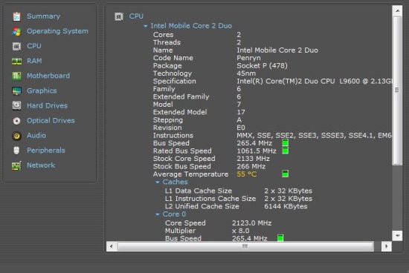Click the vertical scrollbar down arrow
This screenshot has height=273, width=409.
pos(397,236)
